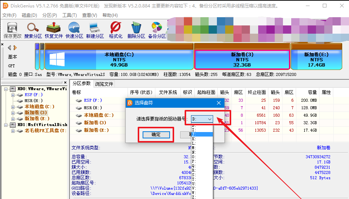Click the 格式化 (Format) toolbar icon
Screen dimensions: 349x199
(116, 29)
